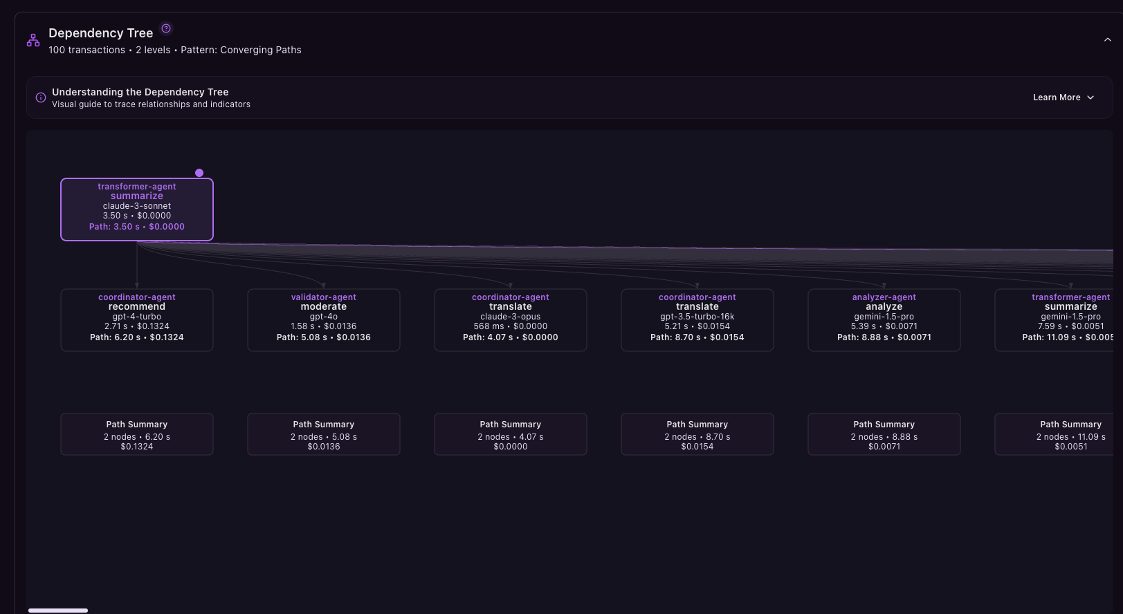Open the 5.08 s Path Summary card
Image resolution: width=1123 pixels, height=614 pixels.
tap(324, 434)
